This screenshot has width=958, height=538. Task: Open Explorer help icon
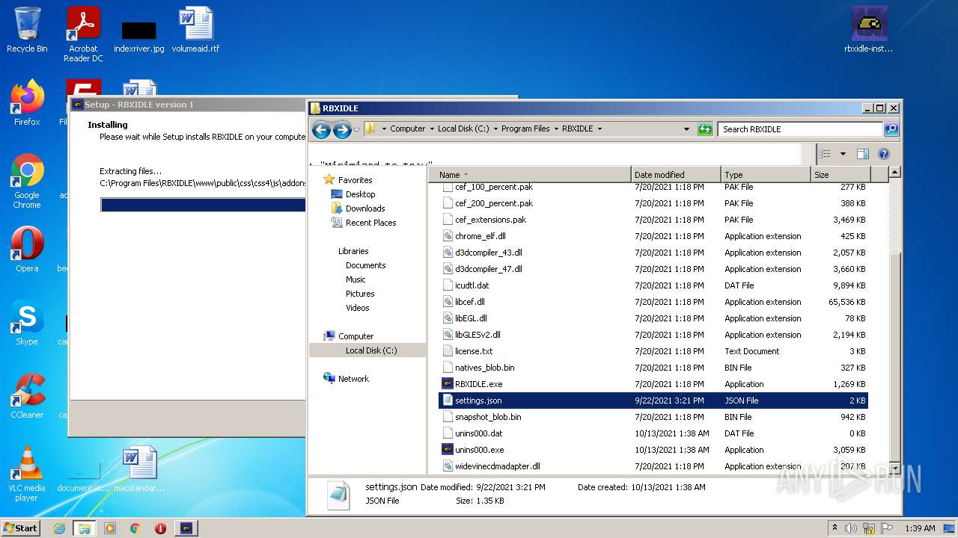click(x=884, y=154)
